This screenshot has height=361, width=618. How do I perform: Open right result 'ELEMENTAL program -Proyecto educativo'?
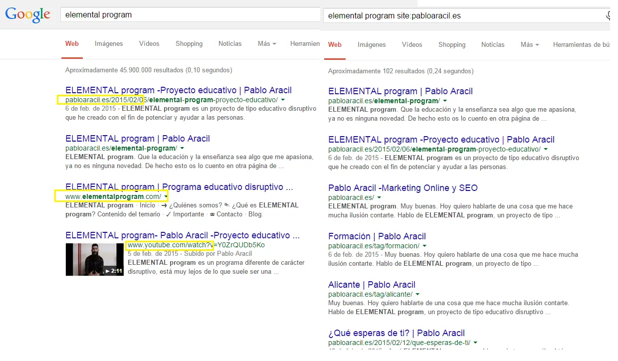click(x=441, y=140)
